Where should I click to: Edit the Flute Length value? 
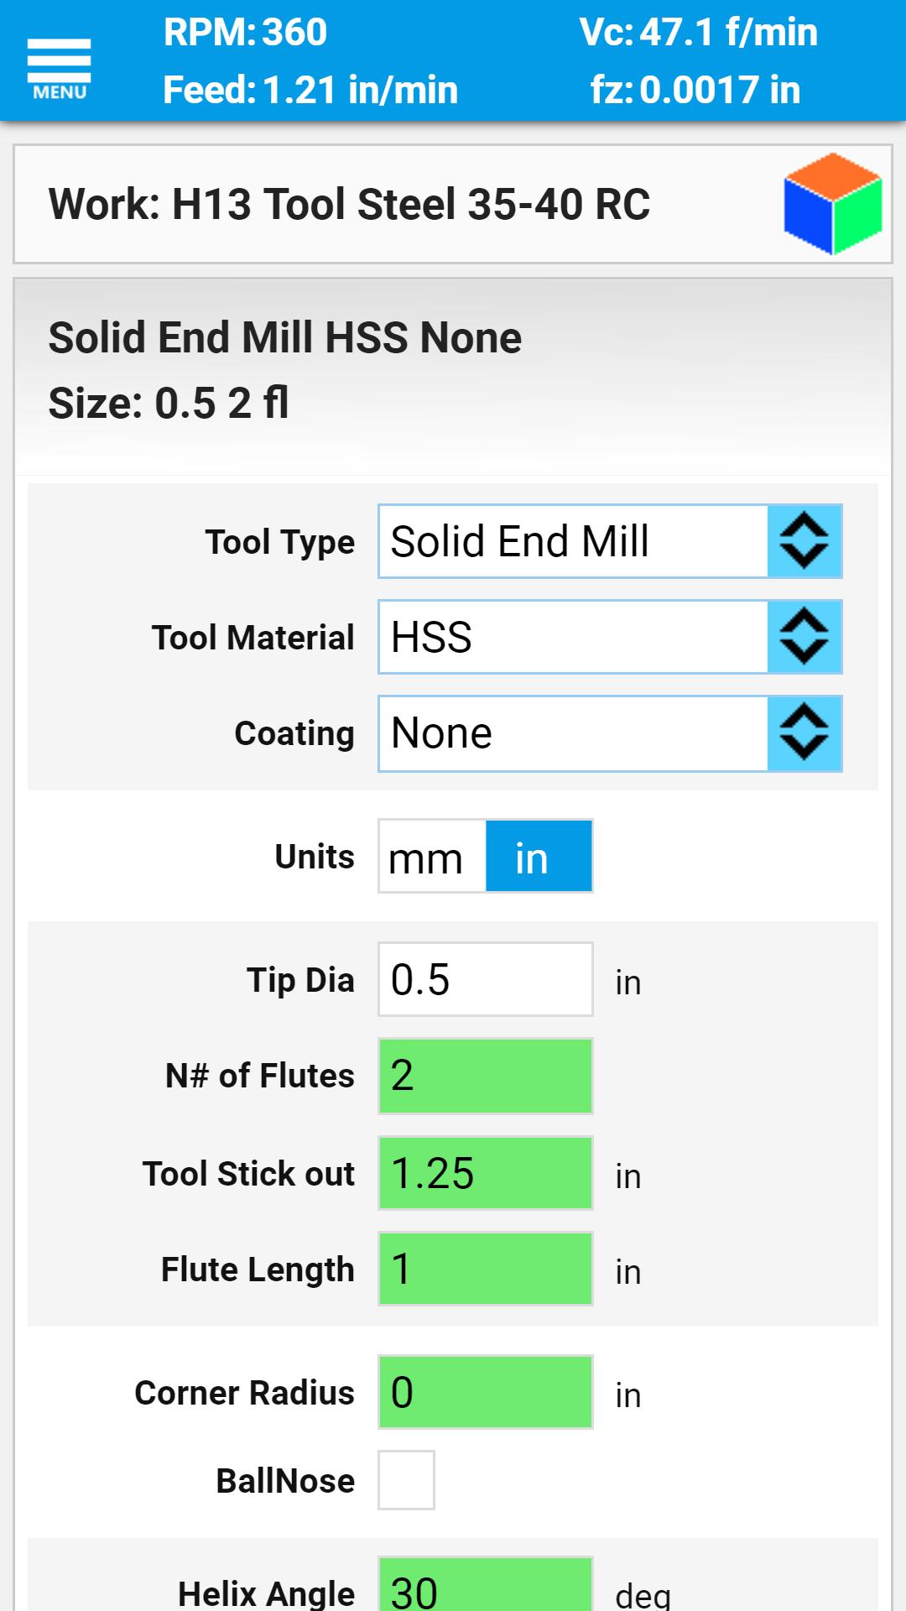[x=485, y=1269]
